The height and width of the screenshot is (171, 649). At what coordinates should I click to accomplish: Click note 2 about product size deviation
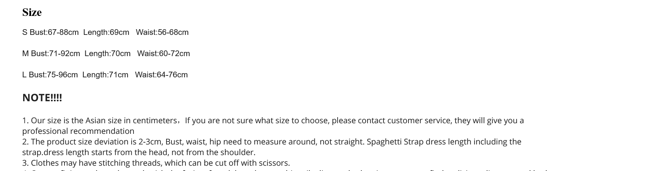272,147
